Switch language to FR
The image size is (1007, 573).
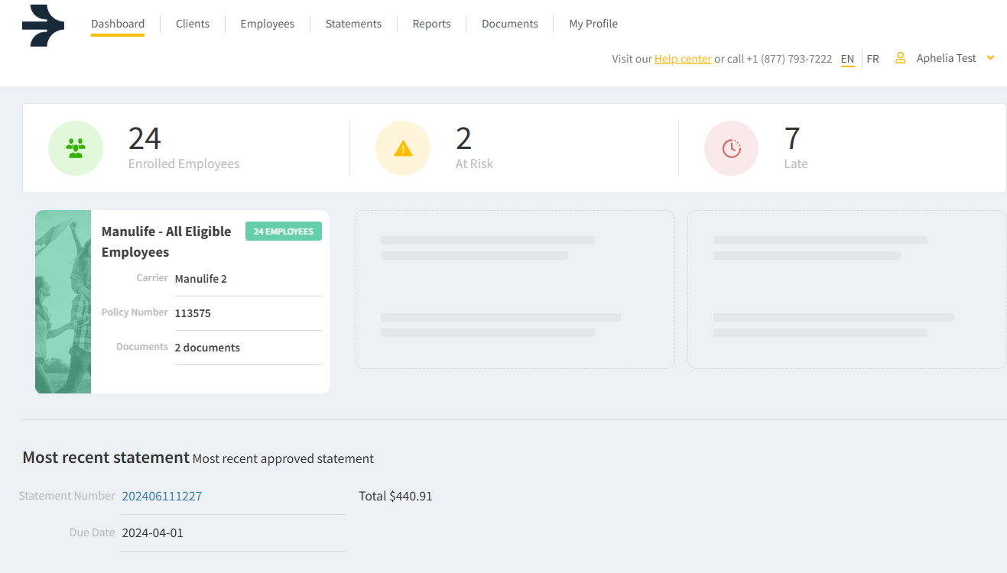872,59
